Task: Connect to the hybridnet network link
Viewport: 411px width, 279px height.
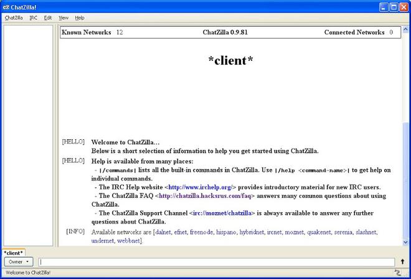Action: coord(252,232)
